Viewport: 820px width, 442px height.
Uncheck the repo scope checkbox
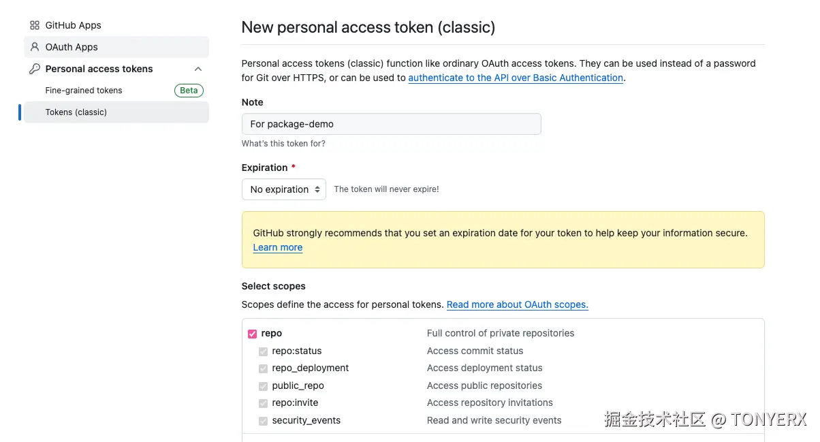tap(253, 334)
